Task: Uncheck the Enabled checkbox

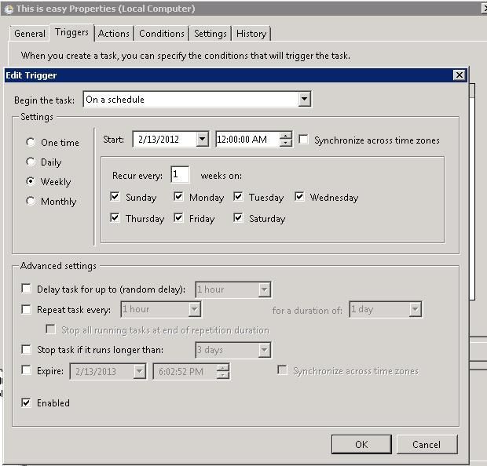Action: click(x=27, y=402)
